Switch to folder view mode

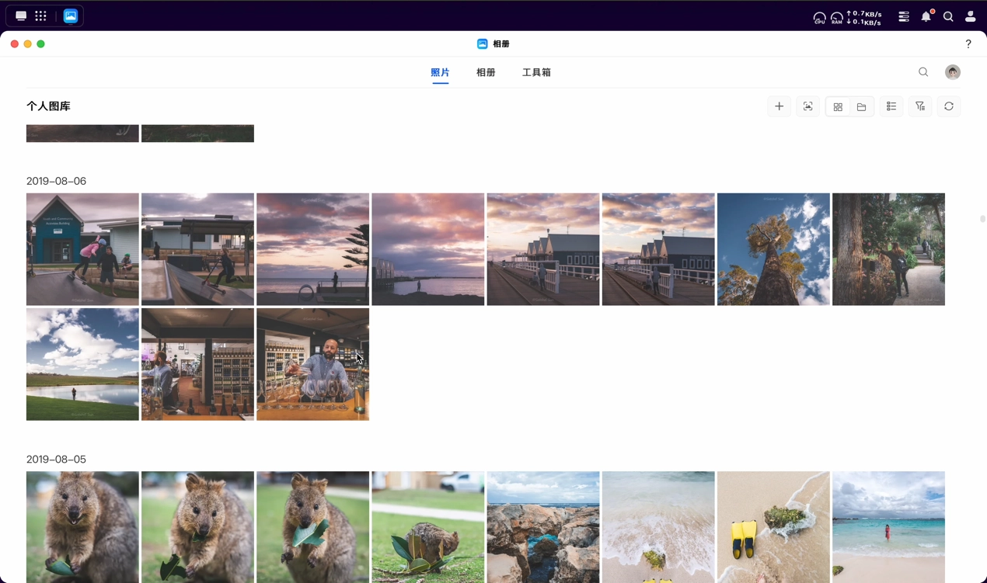861,107
